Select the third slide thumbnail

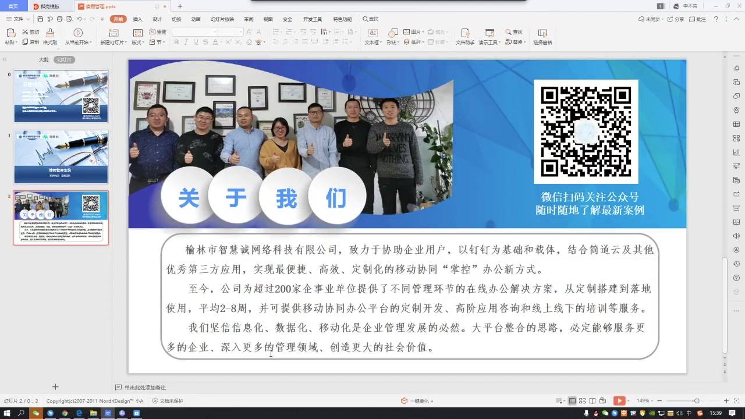tap(61, 217)
